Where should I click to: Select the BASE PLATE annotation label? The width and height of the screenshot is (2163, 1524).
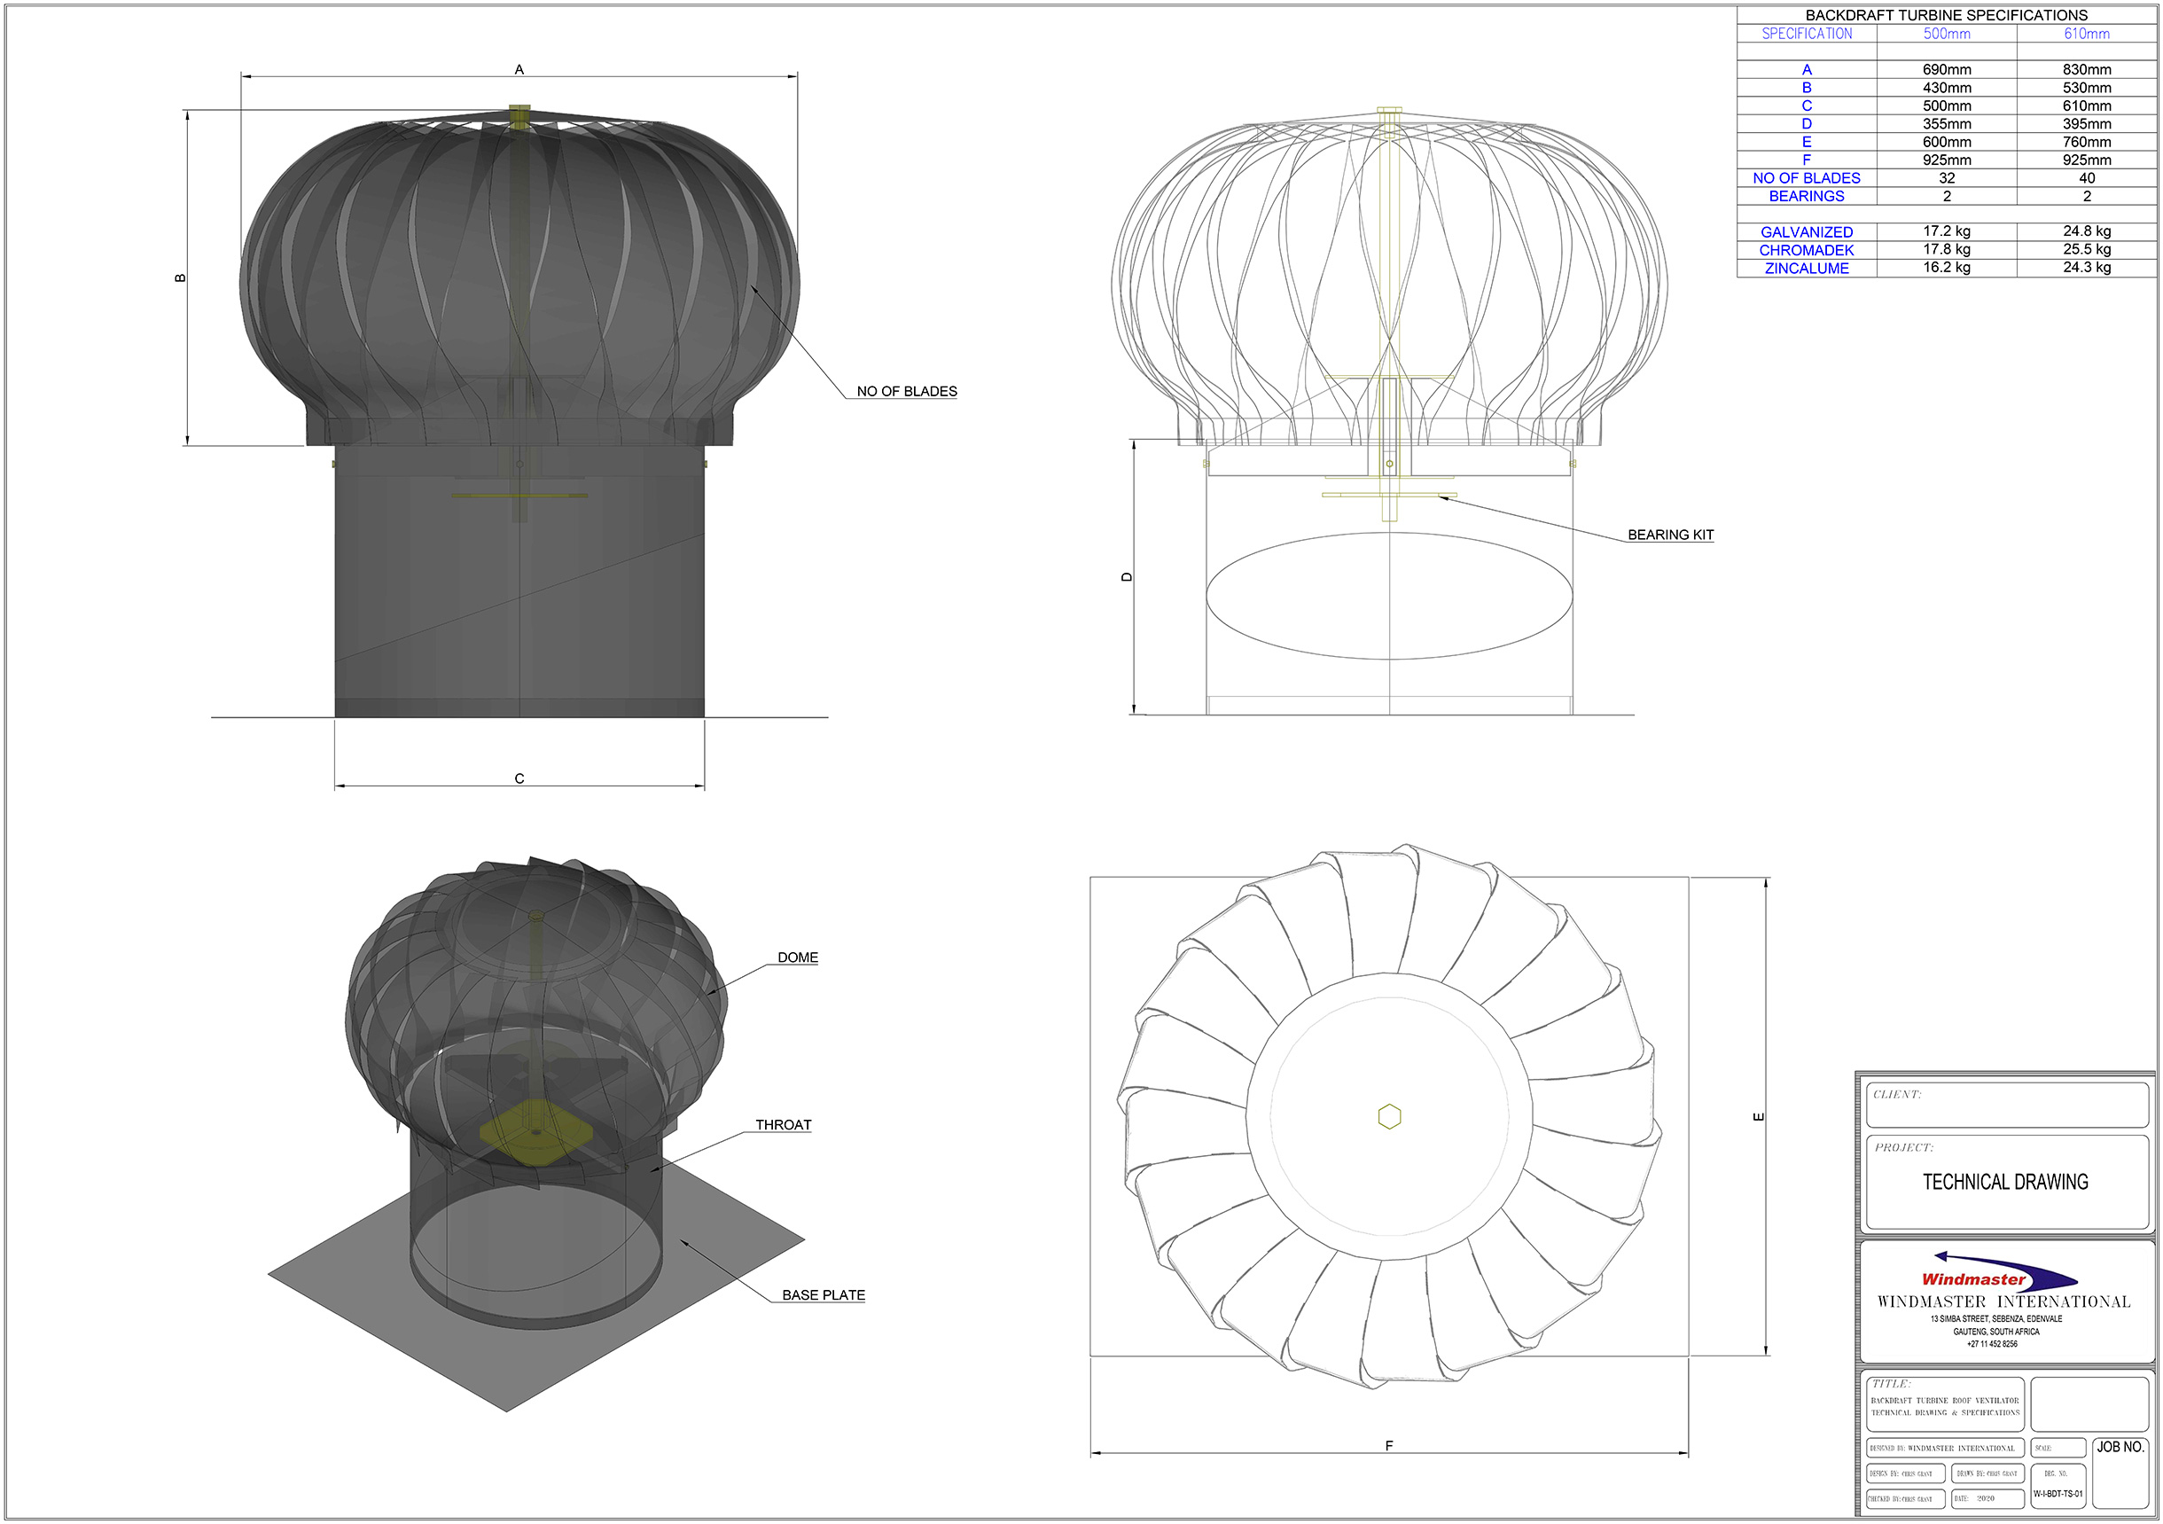click(x=825, y=1293)
